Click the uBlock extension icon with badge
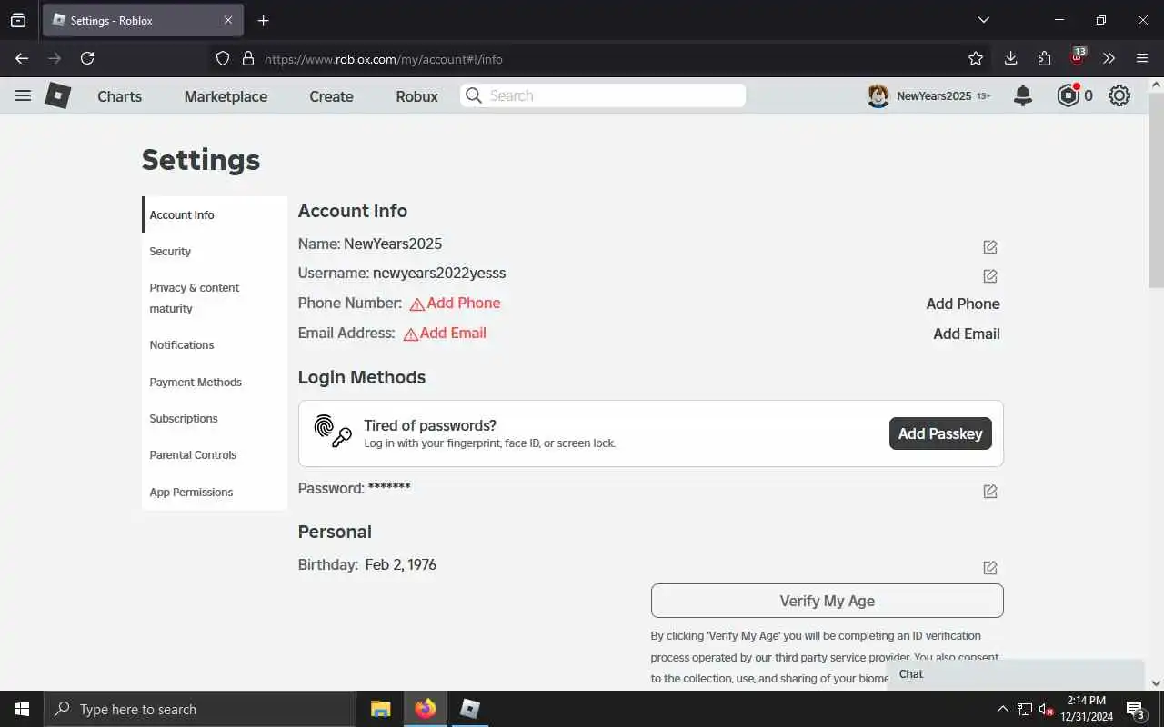This screenshot has width=1164, height=727. click(x=1078, y=57)
